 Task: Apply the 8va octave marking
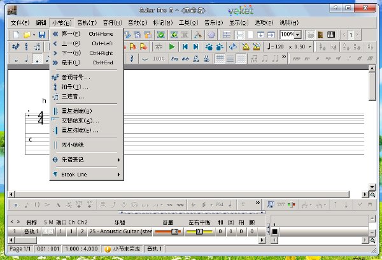point(174,59)
